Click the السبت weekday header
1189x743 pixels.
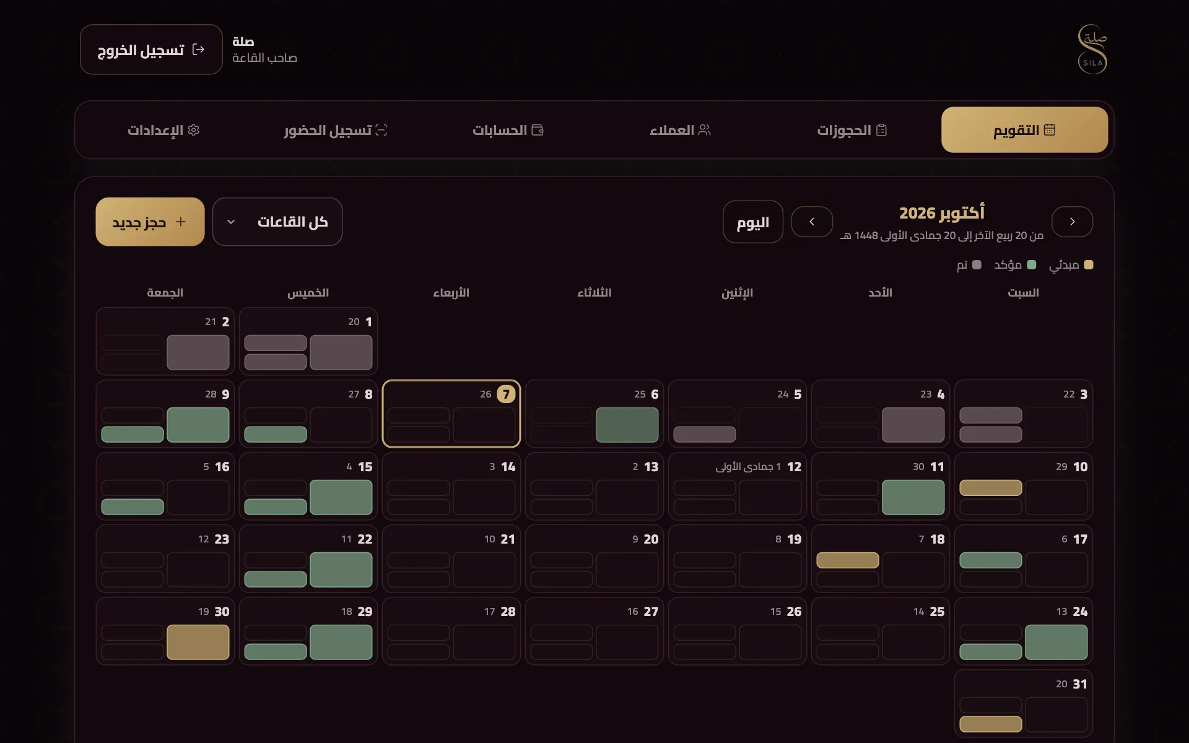(x=1024, y=293)
